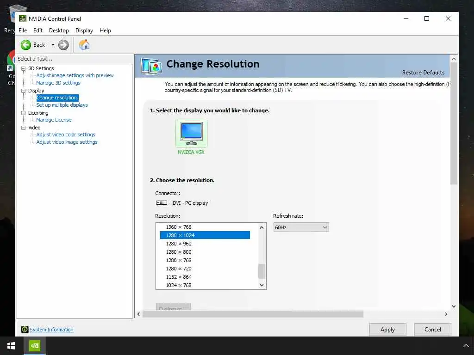Select resolution 1280 × 1024
Viewport: 474px width, 355px height.
coord(205,235)
